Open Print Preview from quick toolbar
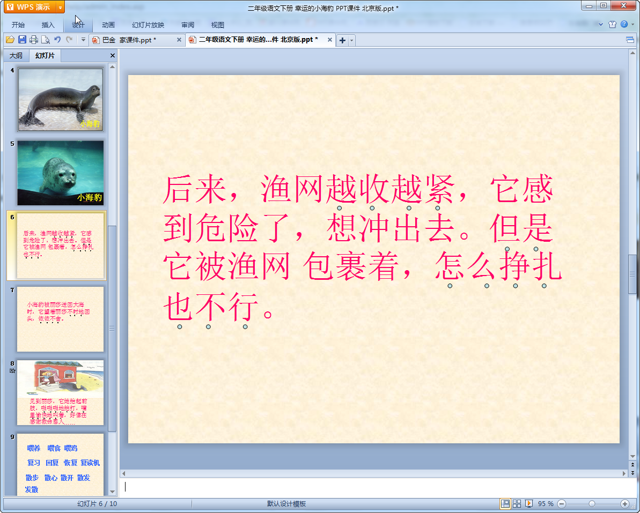The width and height of the screenshot is (640, 513). click(x=46, y=40)
